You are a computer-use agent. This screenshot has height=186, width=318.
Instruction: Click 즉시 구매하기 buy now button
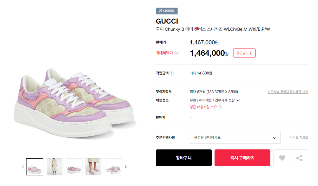click(x=242, y=158)
